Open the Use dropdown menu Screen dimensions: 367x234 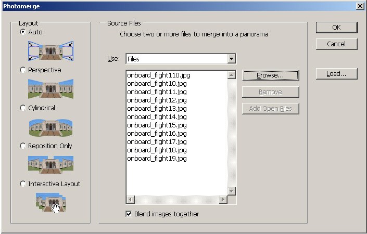click(232, 59)
